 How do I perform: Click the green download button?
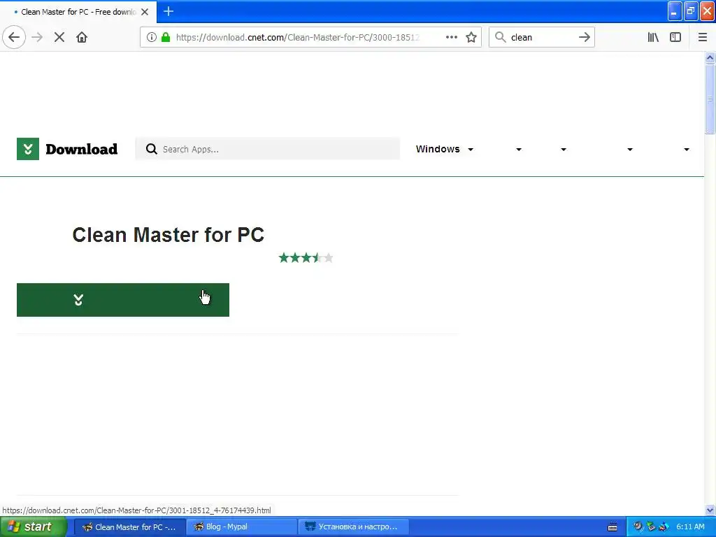pos(123,299)
